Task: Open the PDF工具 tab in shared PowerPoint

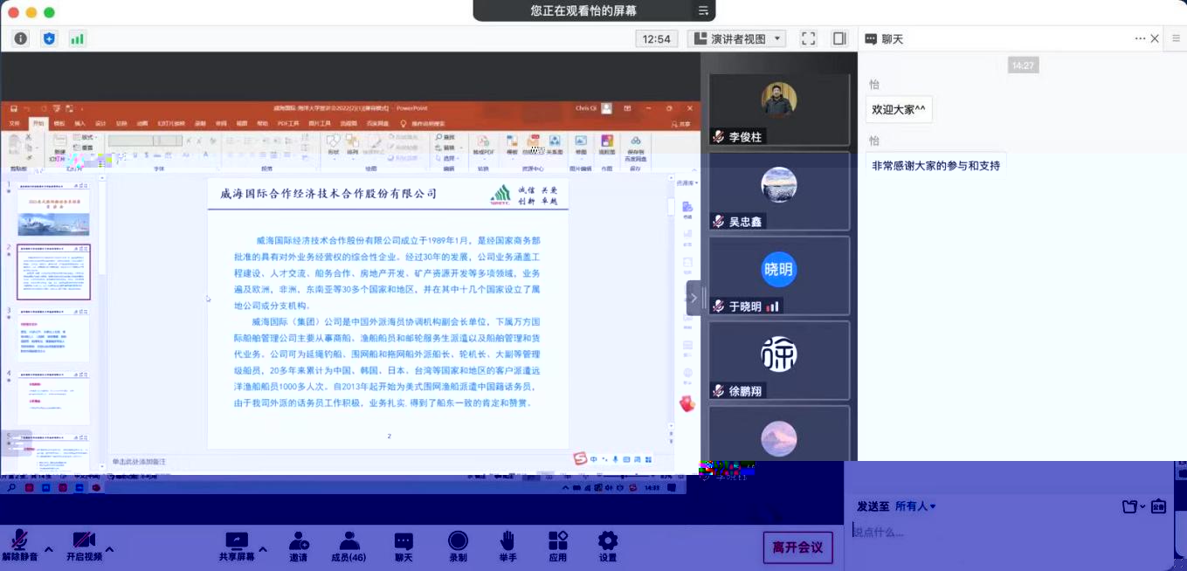Action: point(288,123)
